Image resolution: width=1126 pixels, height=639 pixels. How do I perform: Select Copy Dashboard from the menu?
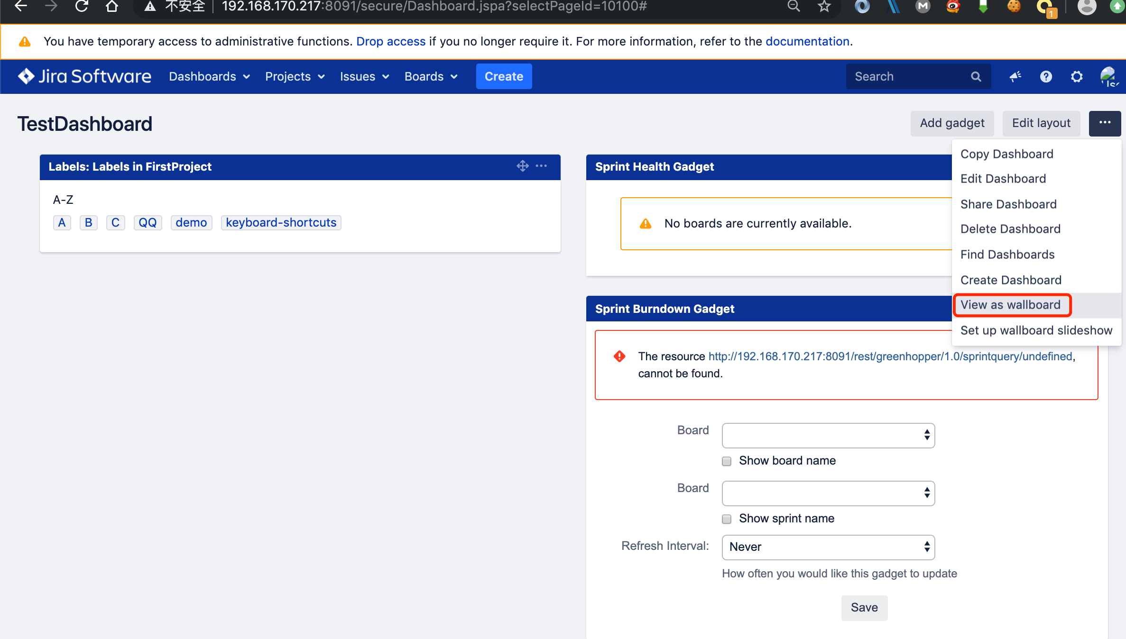[x=1036, y=154]
